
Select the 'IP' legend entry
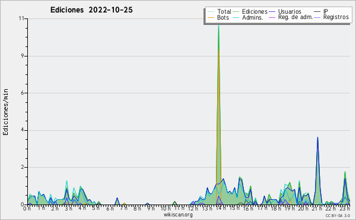tap(326, 11)
